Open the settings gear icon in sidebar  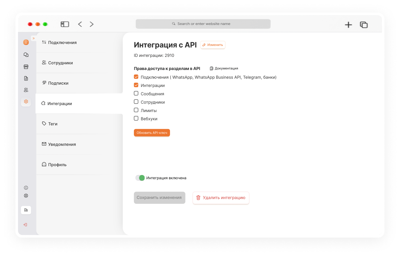coord(26,102)
